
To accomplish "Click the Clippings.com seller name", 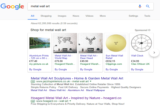I will pos(114,64).
